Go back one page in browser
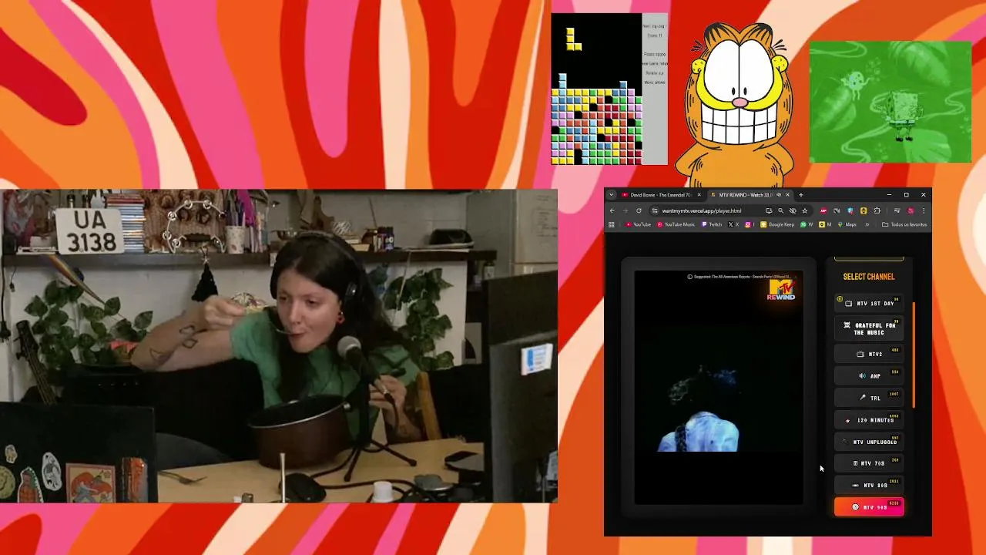The image size is (986, 555). 612,210
